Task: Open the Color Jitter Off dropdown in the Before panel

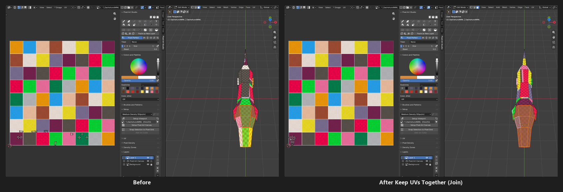Action: click(x=140, y=99)
